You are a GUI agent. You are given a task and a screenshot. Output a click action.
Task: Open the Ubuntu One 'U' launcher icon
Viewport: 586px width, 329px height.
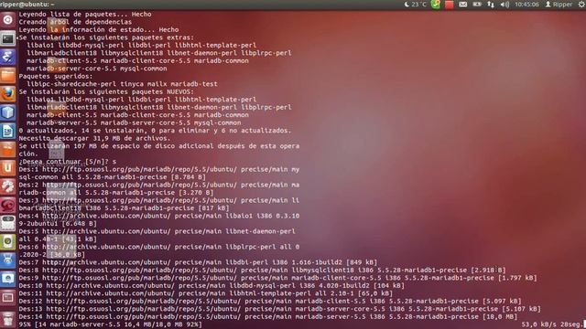click(8, 168)
